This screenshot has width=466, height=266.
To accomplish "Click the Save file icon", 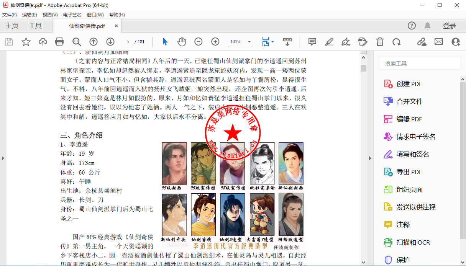I will coord(9,42).
